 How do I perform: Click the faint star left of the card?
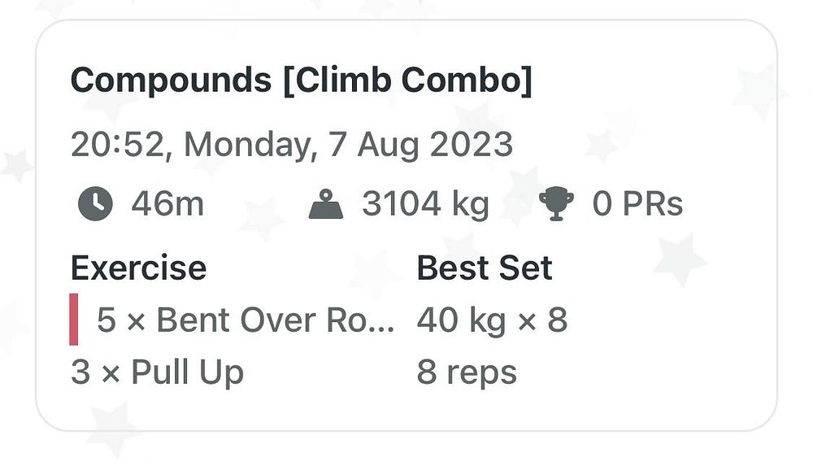point(16,165)
